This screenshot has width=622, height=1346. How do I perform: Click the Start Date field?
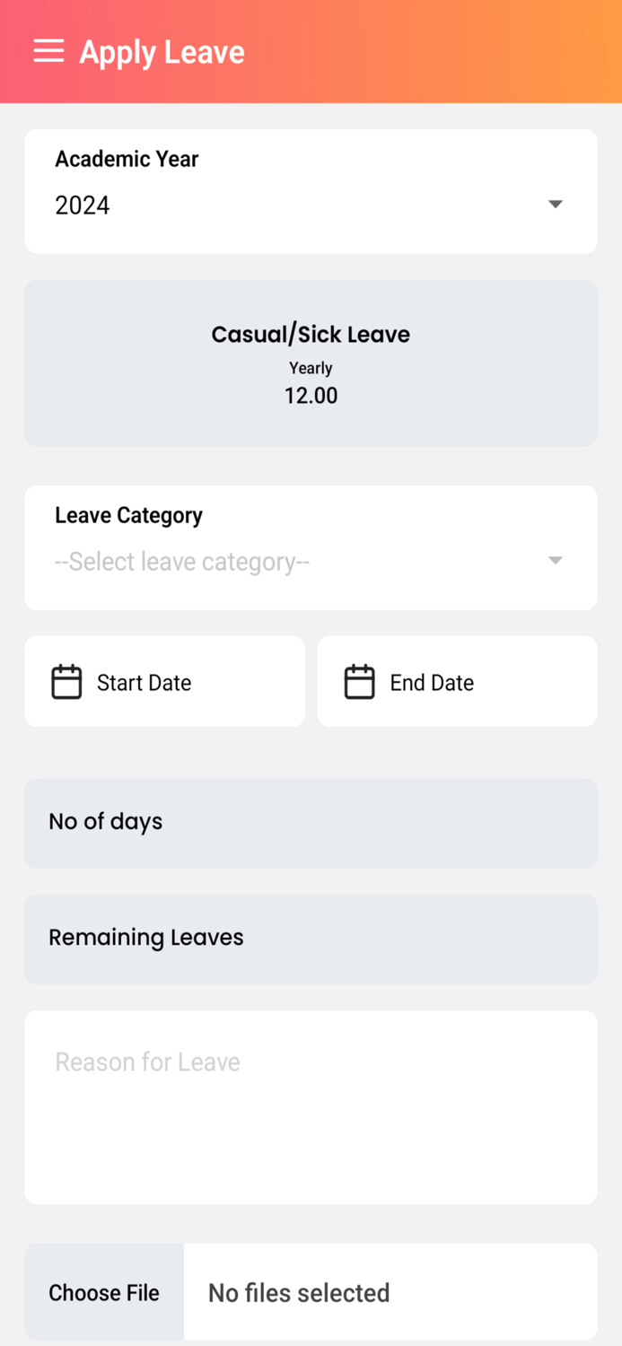164,682
